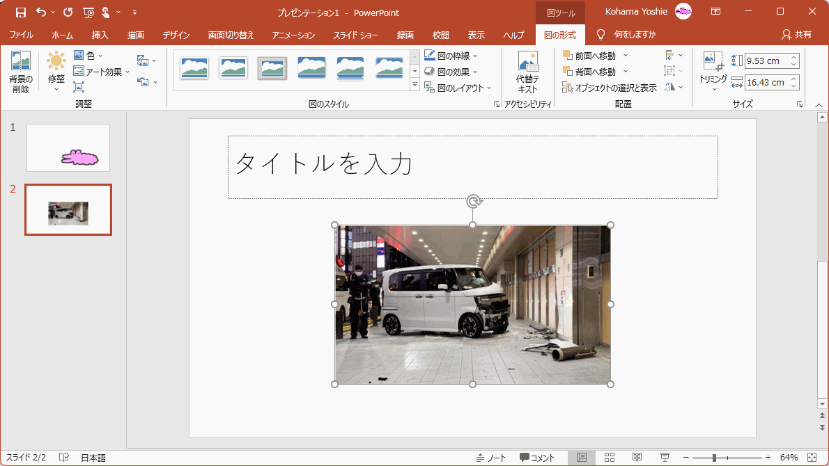Click the Crop (トリミング) tool icon

[x=713, y=62]
